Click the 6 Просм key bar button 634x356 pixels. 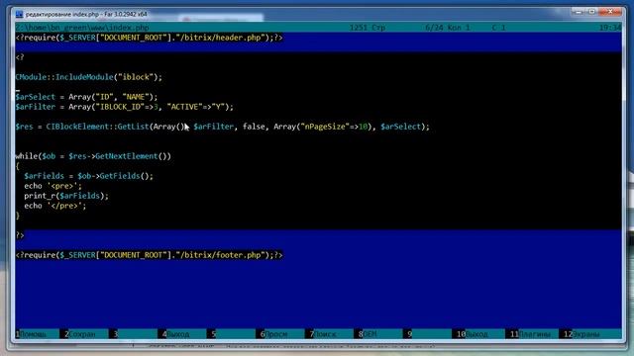[x=273, y=334]
